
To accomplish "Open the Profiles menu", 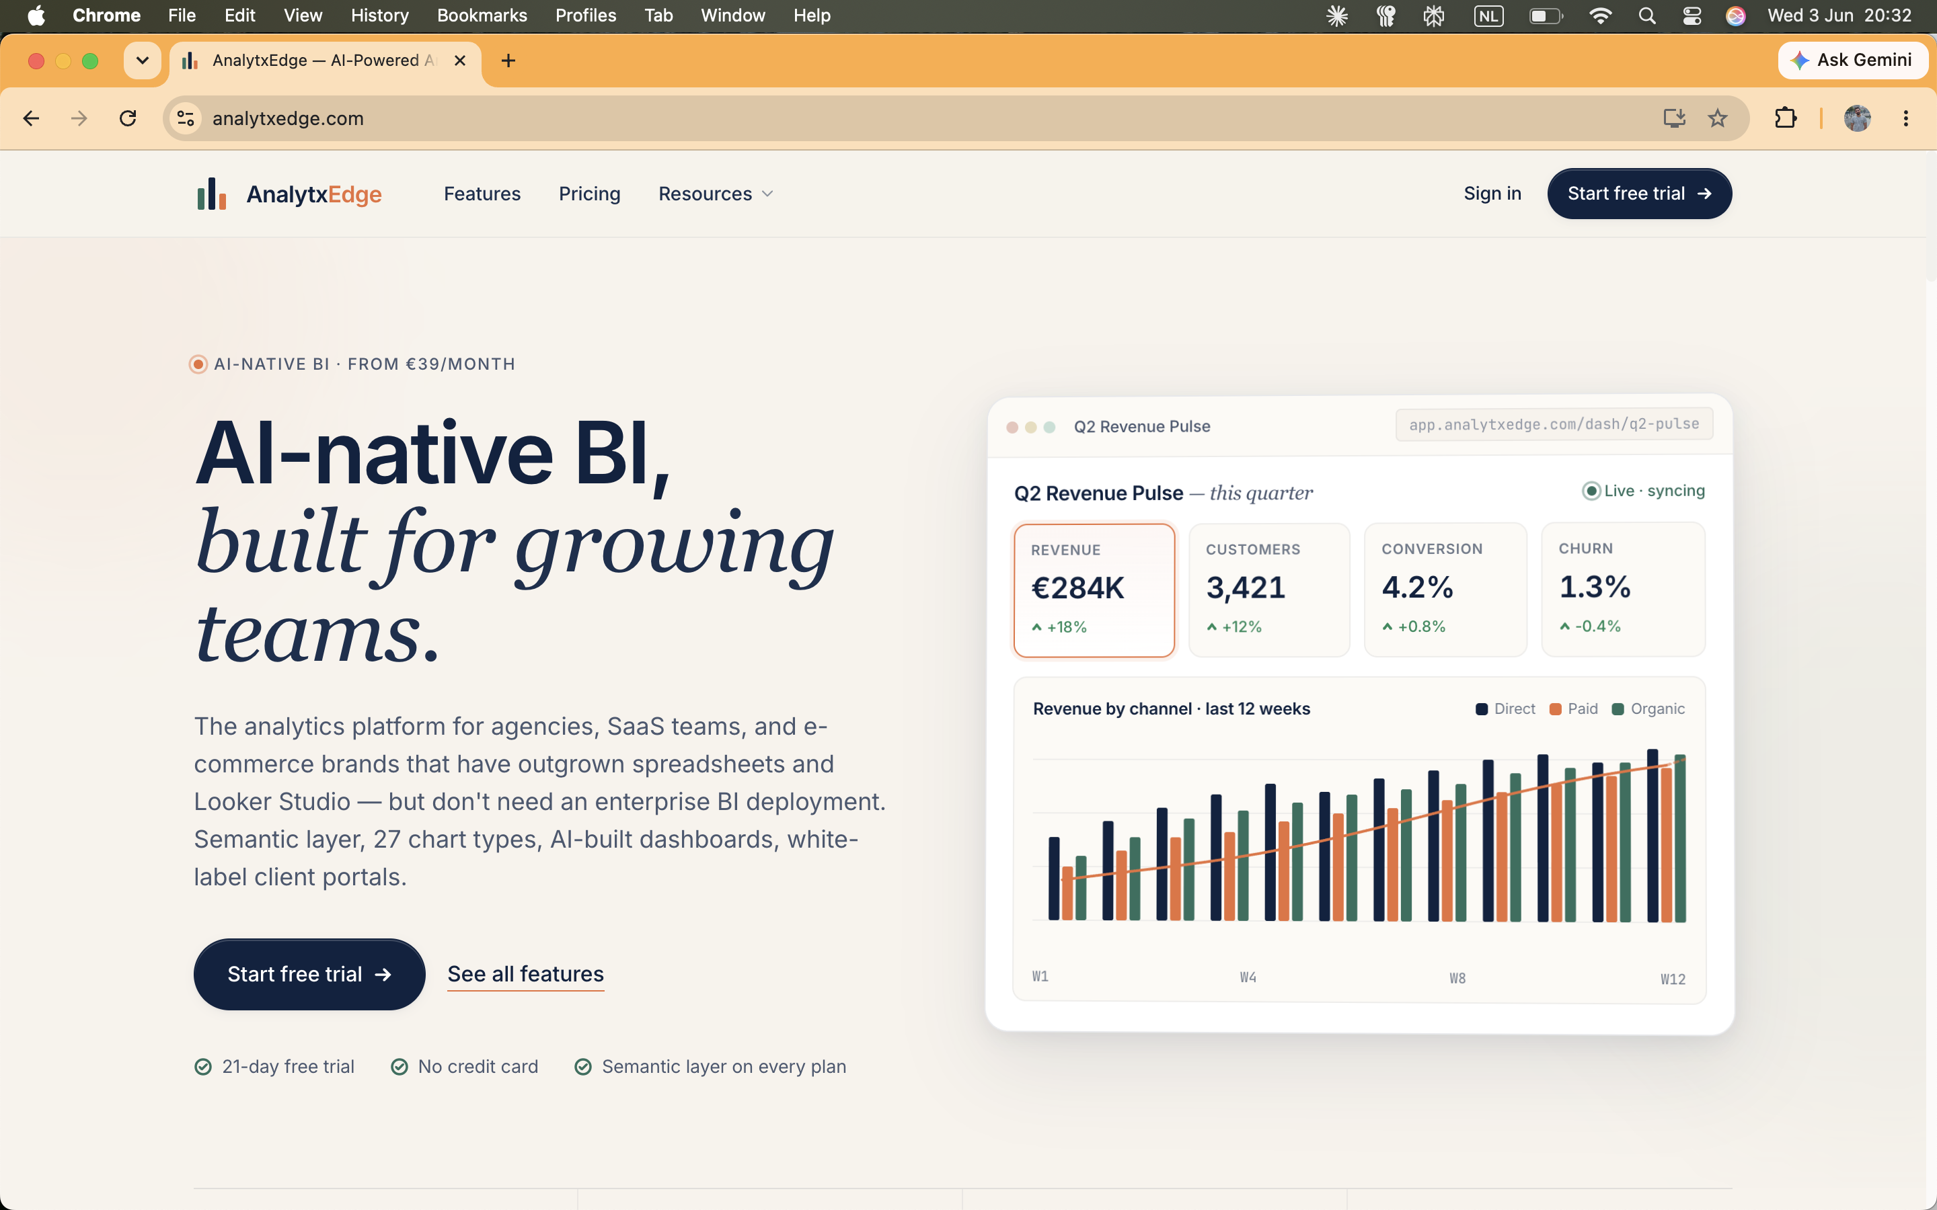I will pos(586,15).
